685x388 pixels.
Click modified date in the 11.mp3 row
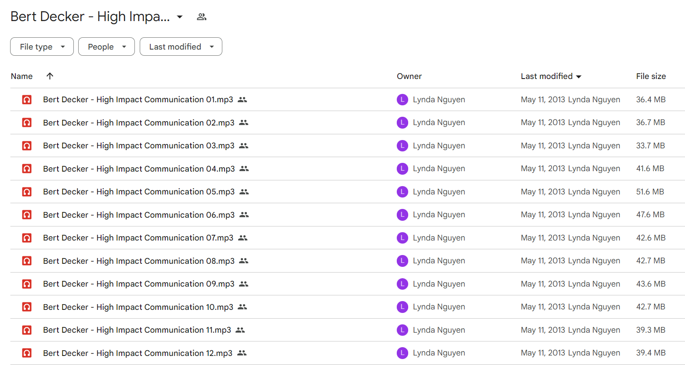[543, 330]
